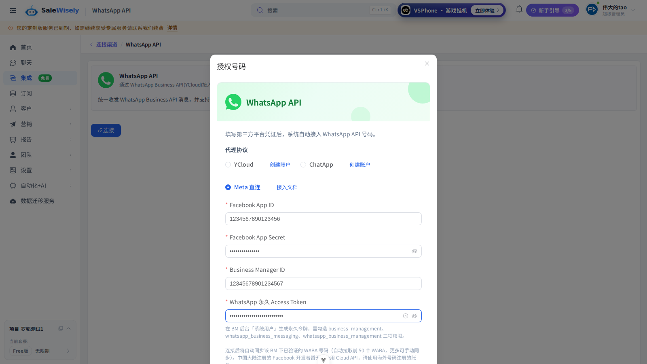Open 创建账户 link next to ChatApp
Viewport: 647px width, 364px height.
(359, 165)
